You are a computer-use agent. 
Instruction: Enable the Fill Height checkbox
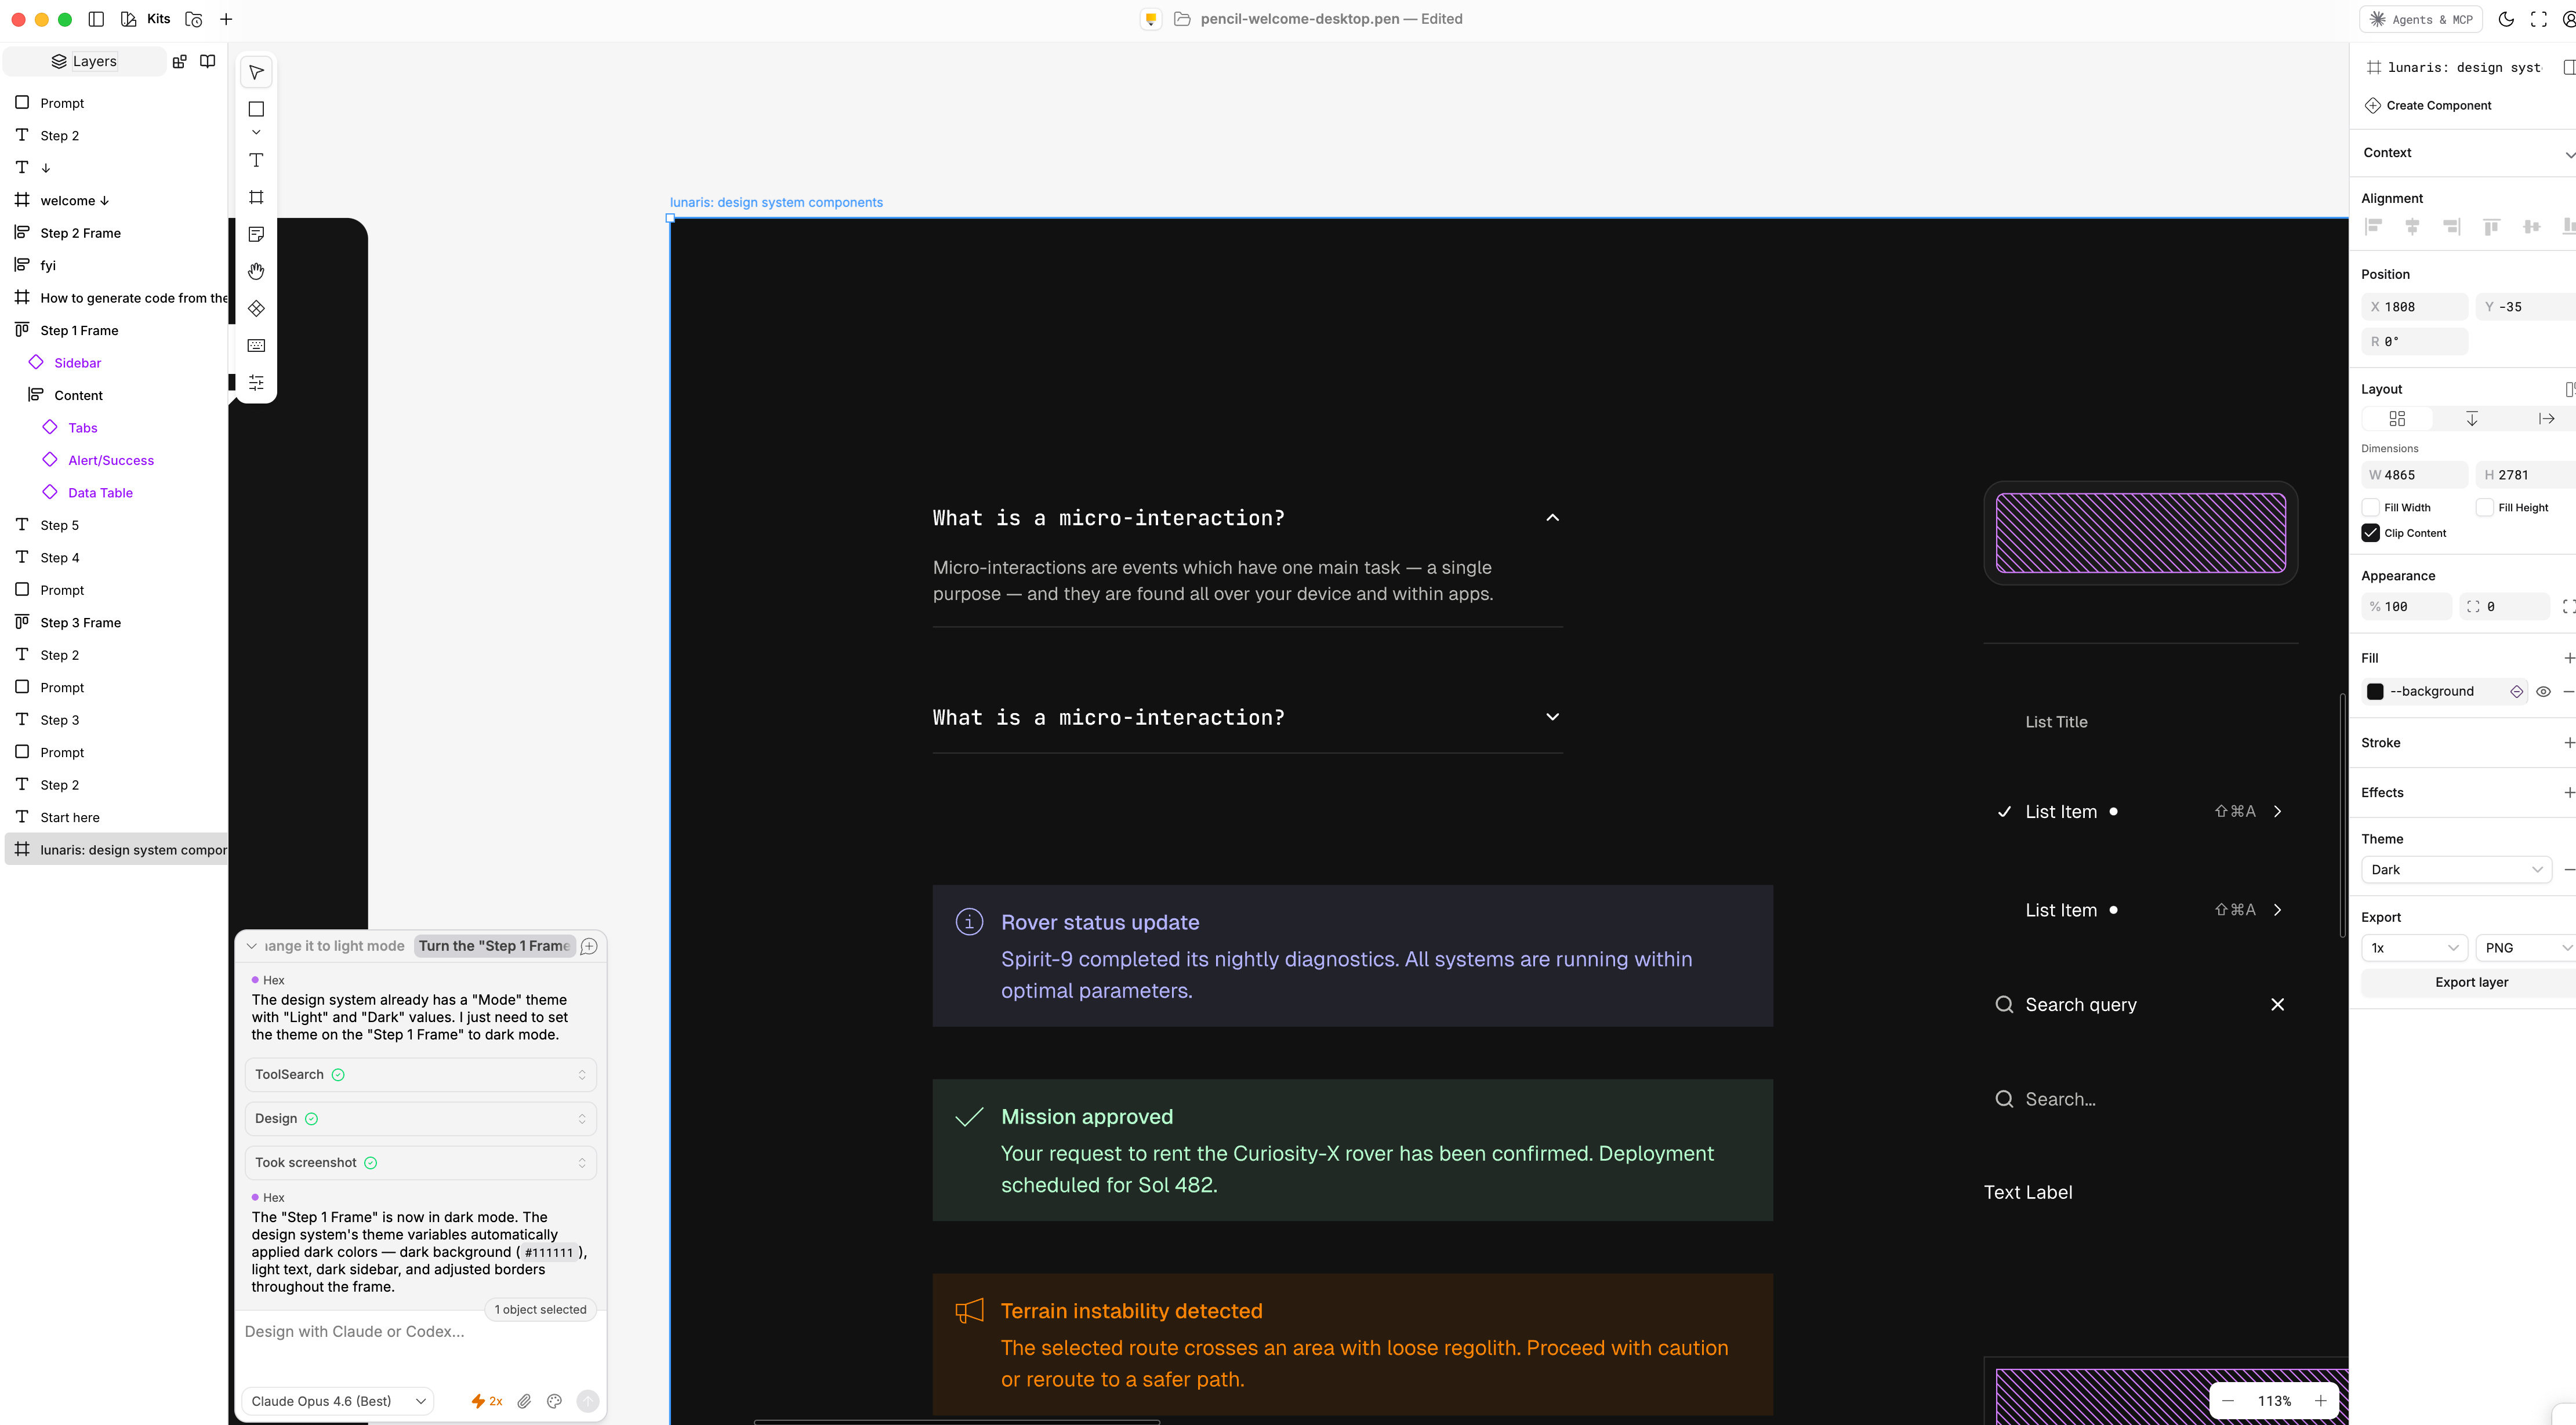2484,507
